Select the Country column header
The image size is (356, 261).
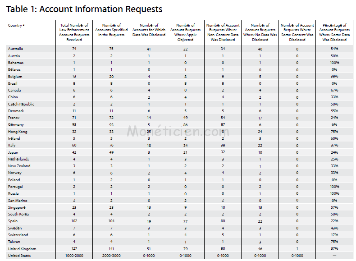[x=16, y=25]
